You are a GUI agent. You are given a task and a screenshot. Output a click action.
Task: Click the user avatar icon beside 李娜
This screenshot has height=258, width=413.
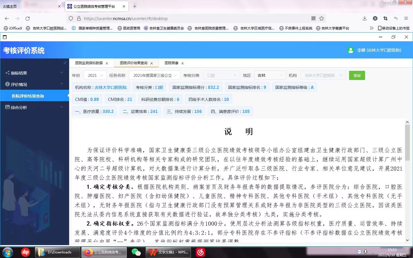(350, 50)
